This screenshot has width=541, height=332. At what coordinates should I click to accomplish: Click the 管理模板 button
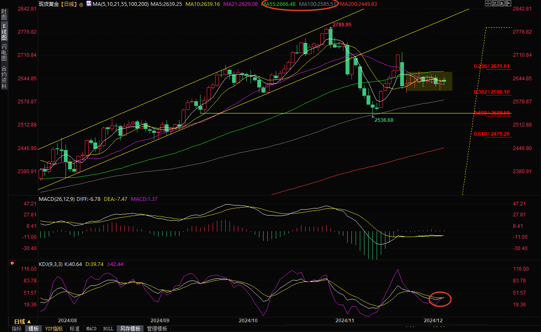point(157,329)
